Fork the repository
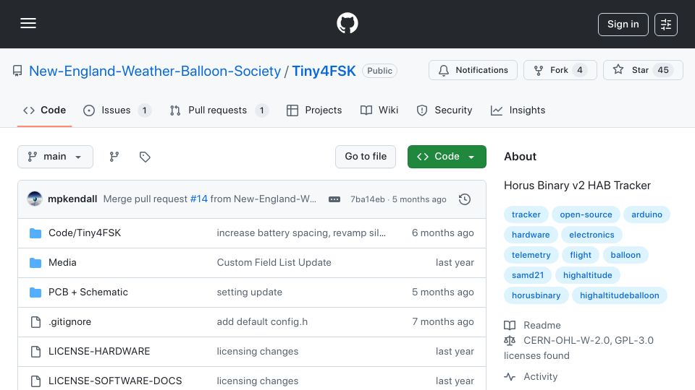Viewport: 695px width, 390px height. coord(560,70)
